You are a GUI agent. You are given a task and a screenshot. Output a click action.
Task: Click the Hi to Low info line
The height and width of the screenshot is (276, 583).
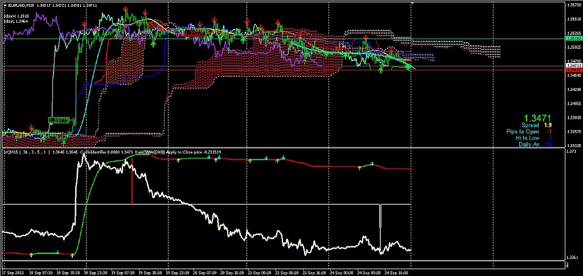pos(533,138)
